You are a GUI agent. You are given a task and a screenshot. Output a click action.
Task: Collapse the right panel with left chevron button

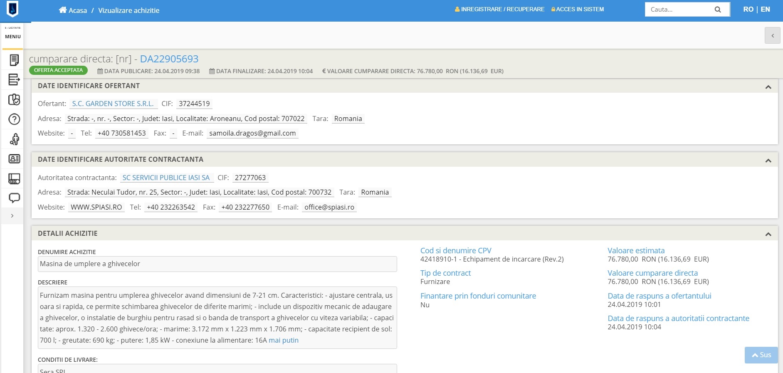[x=772, y=35]
